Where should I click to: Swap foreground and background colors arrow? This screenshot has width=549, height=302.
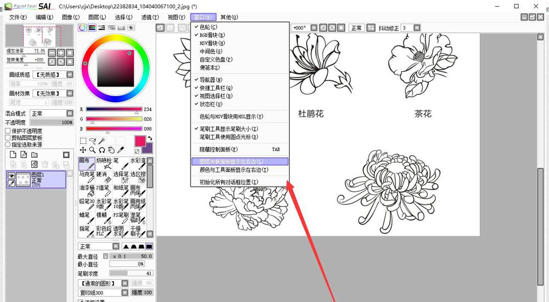pos(150,138)
